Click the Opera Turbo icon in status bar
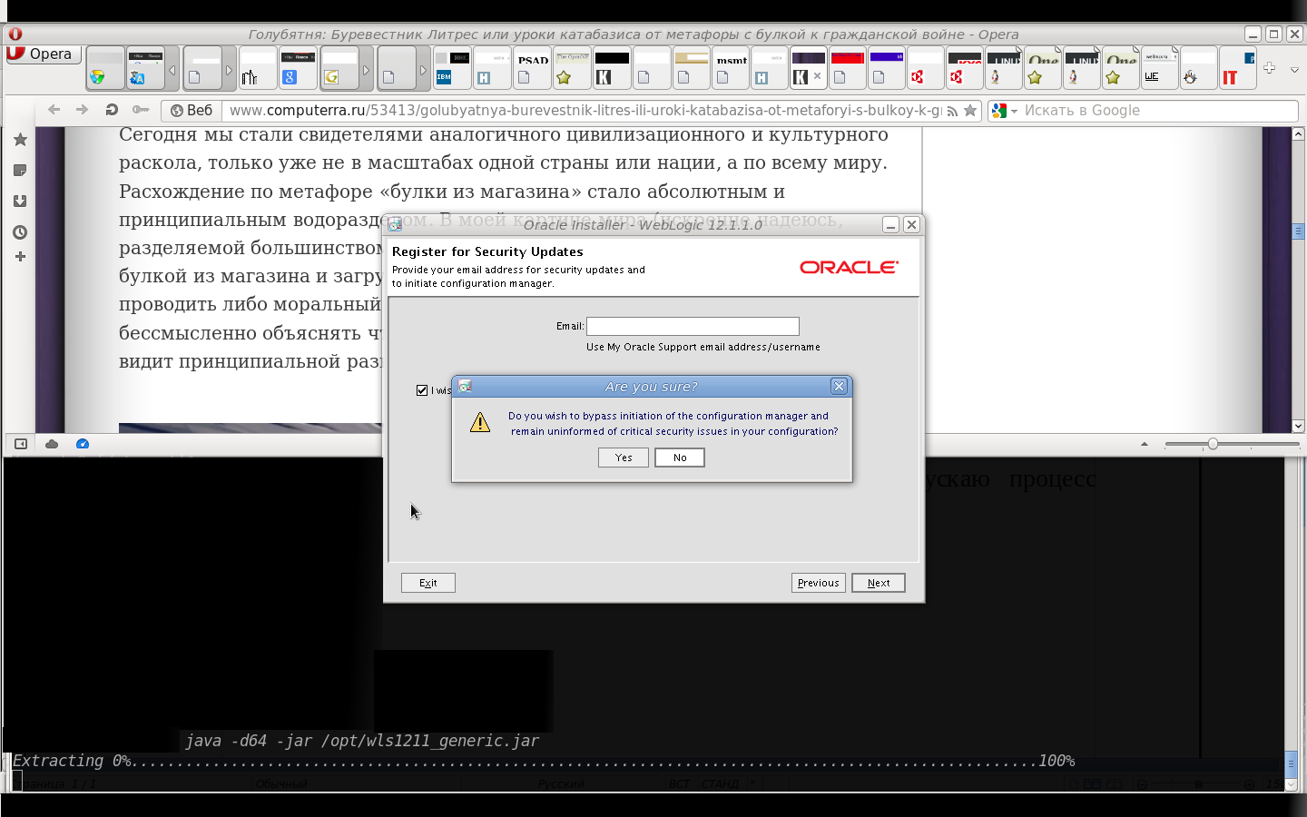This screenshot has width=1307, height=817. (x=83, y=444)
